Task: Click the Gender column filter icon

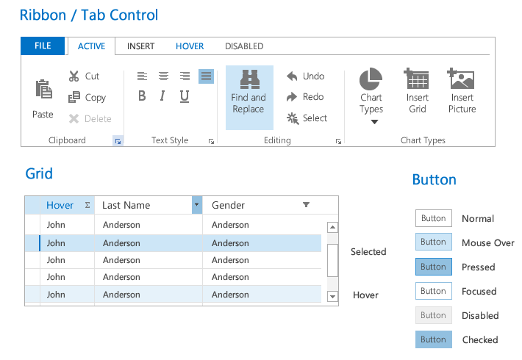Action: click(307, 205)
